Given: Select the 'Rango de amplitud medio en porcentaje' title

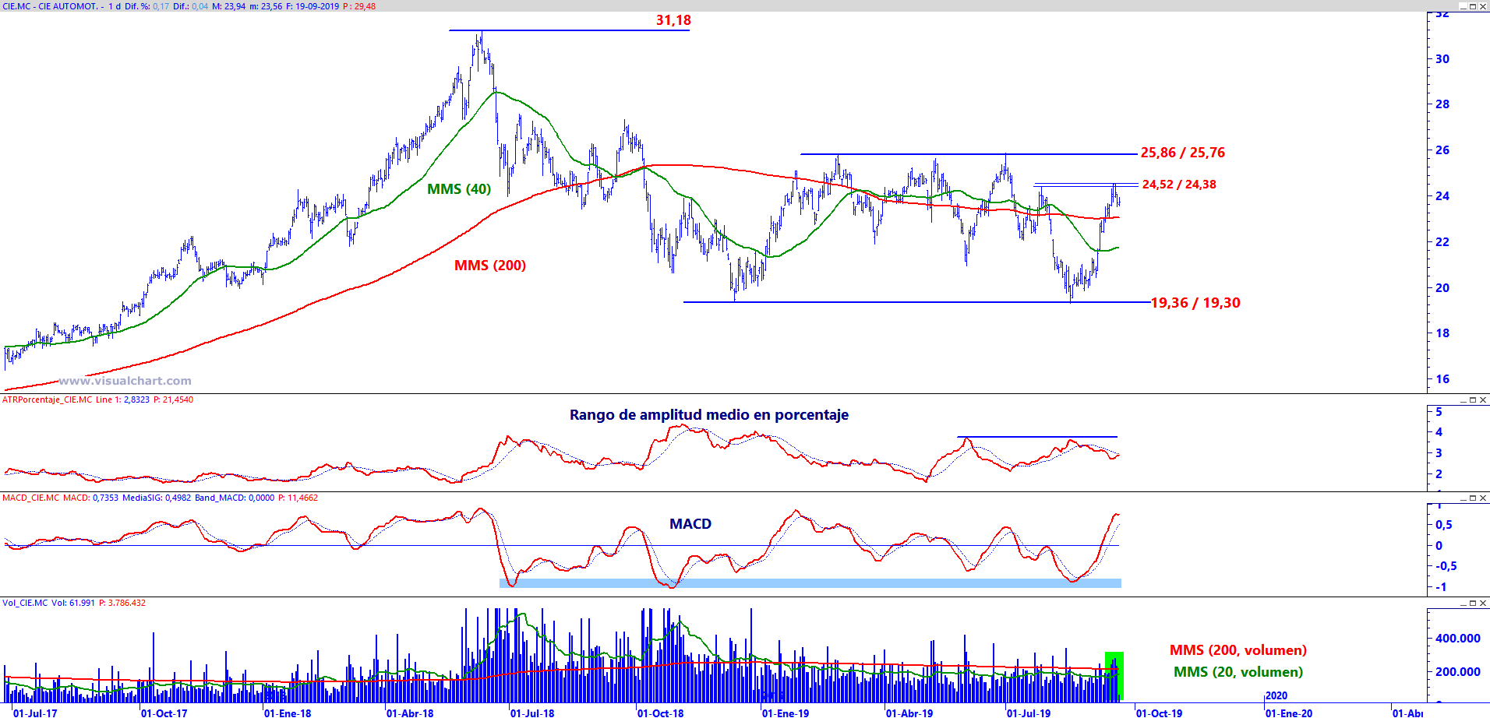Looking at the screenshot, I should coord(709,415).
